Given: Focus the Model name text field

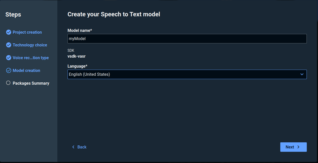Looking at the screenshot, I should pos(187,39).
